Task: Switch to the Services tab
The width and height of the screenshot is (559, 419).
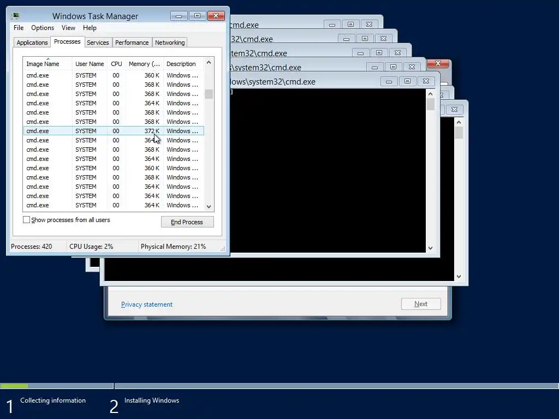Action: [98, 43]
